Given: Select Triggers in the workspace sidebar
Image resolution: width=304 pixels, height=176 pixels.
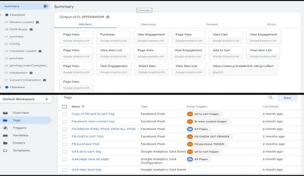Looking at the screenshot, I should (20, 128).
